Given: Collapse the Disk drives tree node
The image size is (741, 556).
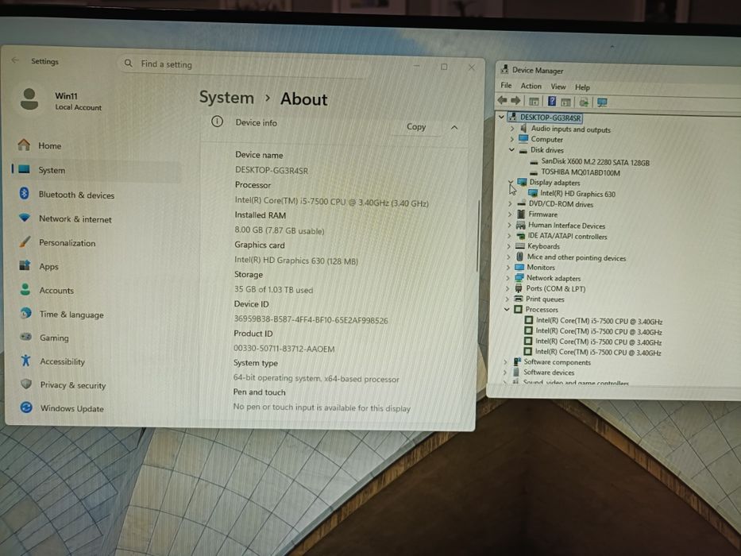Looking at the screenshot, I should 511,149.
